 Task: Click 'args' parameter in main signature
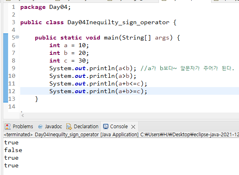[x=162, y=38]
